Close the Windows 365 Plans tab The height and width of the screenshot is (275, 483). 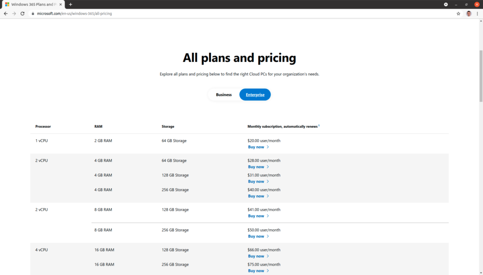pyautogui.click(x=61, y=5)
